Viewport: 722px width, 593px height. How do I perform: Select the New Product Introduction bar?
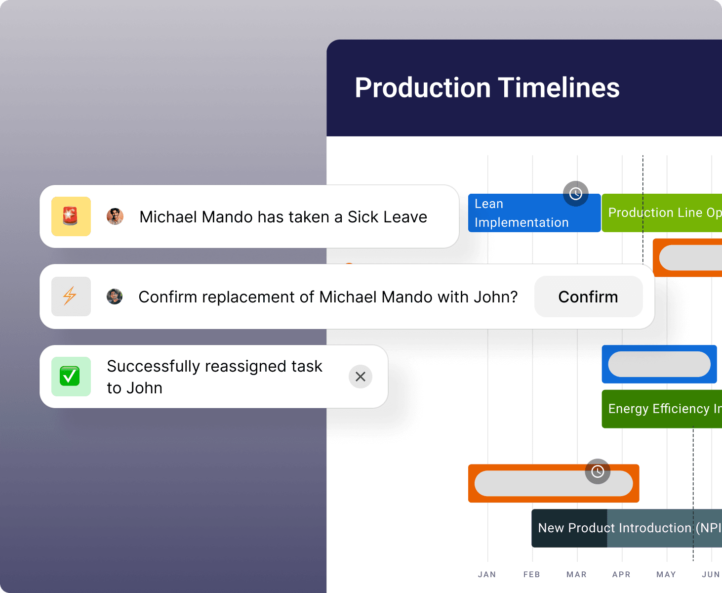coord(627,528)
